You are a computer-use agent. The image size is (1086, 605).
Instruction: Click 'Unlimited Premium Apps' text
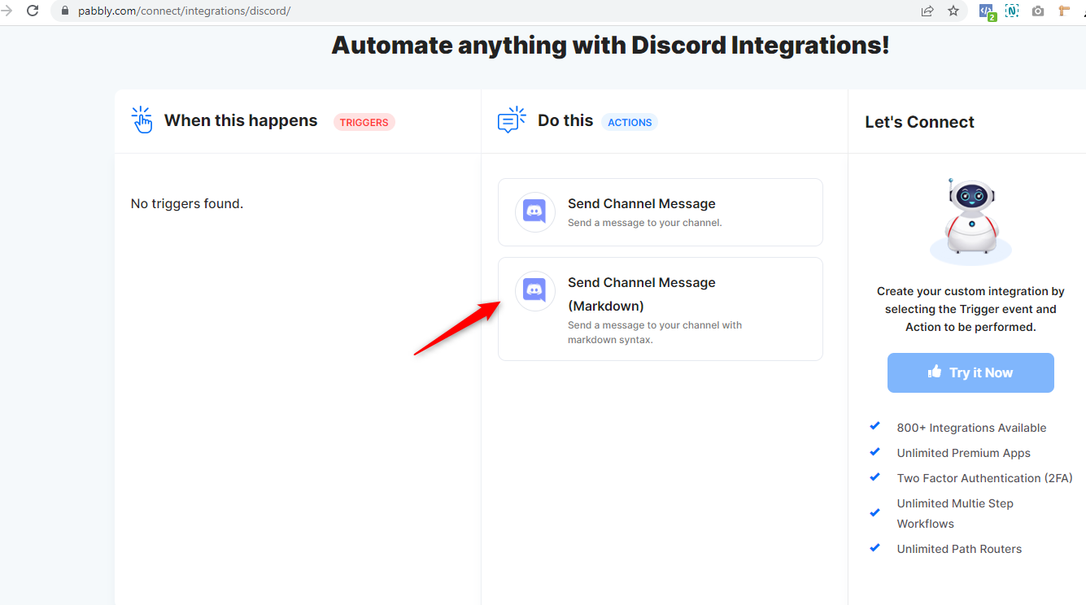(963, 453)
